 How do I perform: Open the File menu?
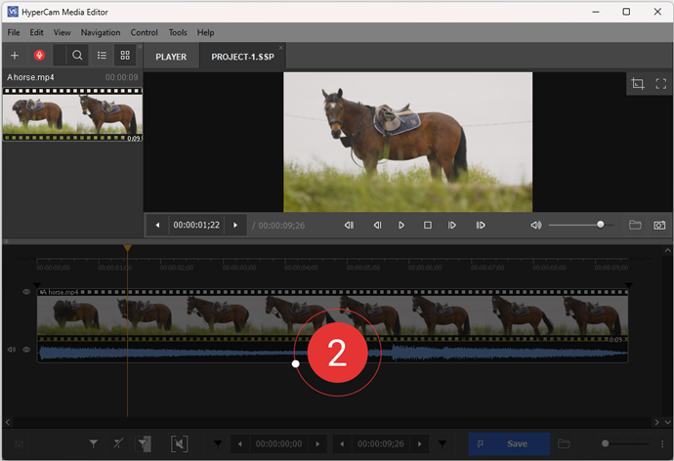(14, 32)
